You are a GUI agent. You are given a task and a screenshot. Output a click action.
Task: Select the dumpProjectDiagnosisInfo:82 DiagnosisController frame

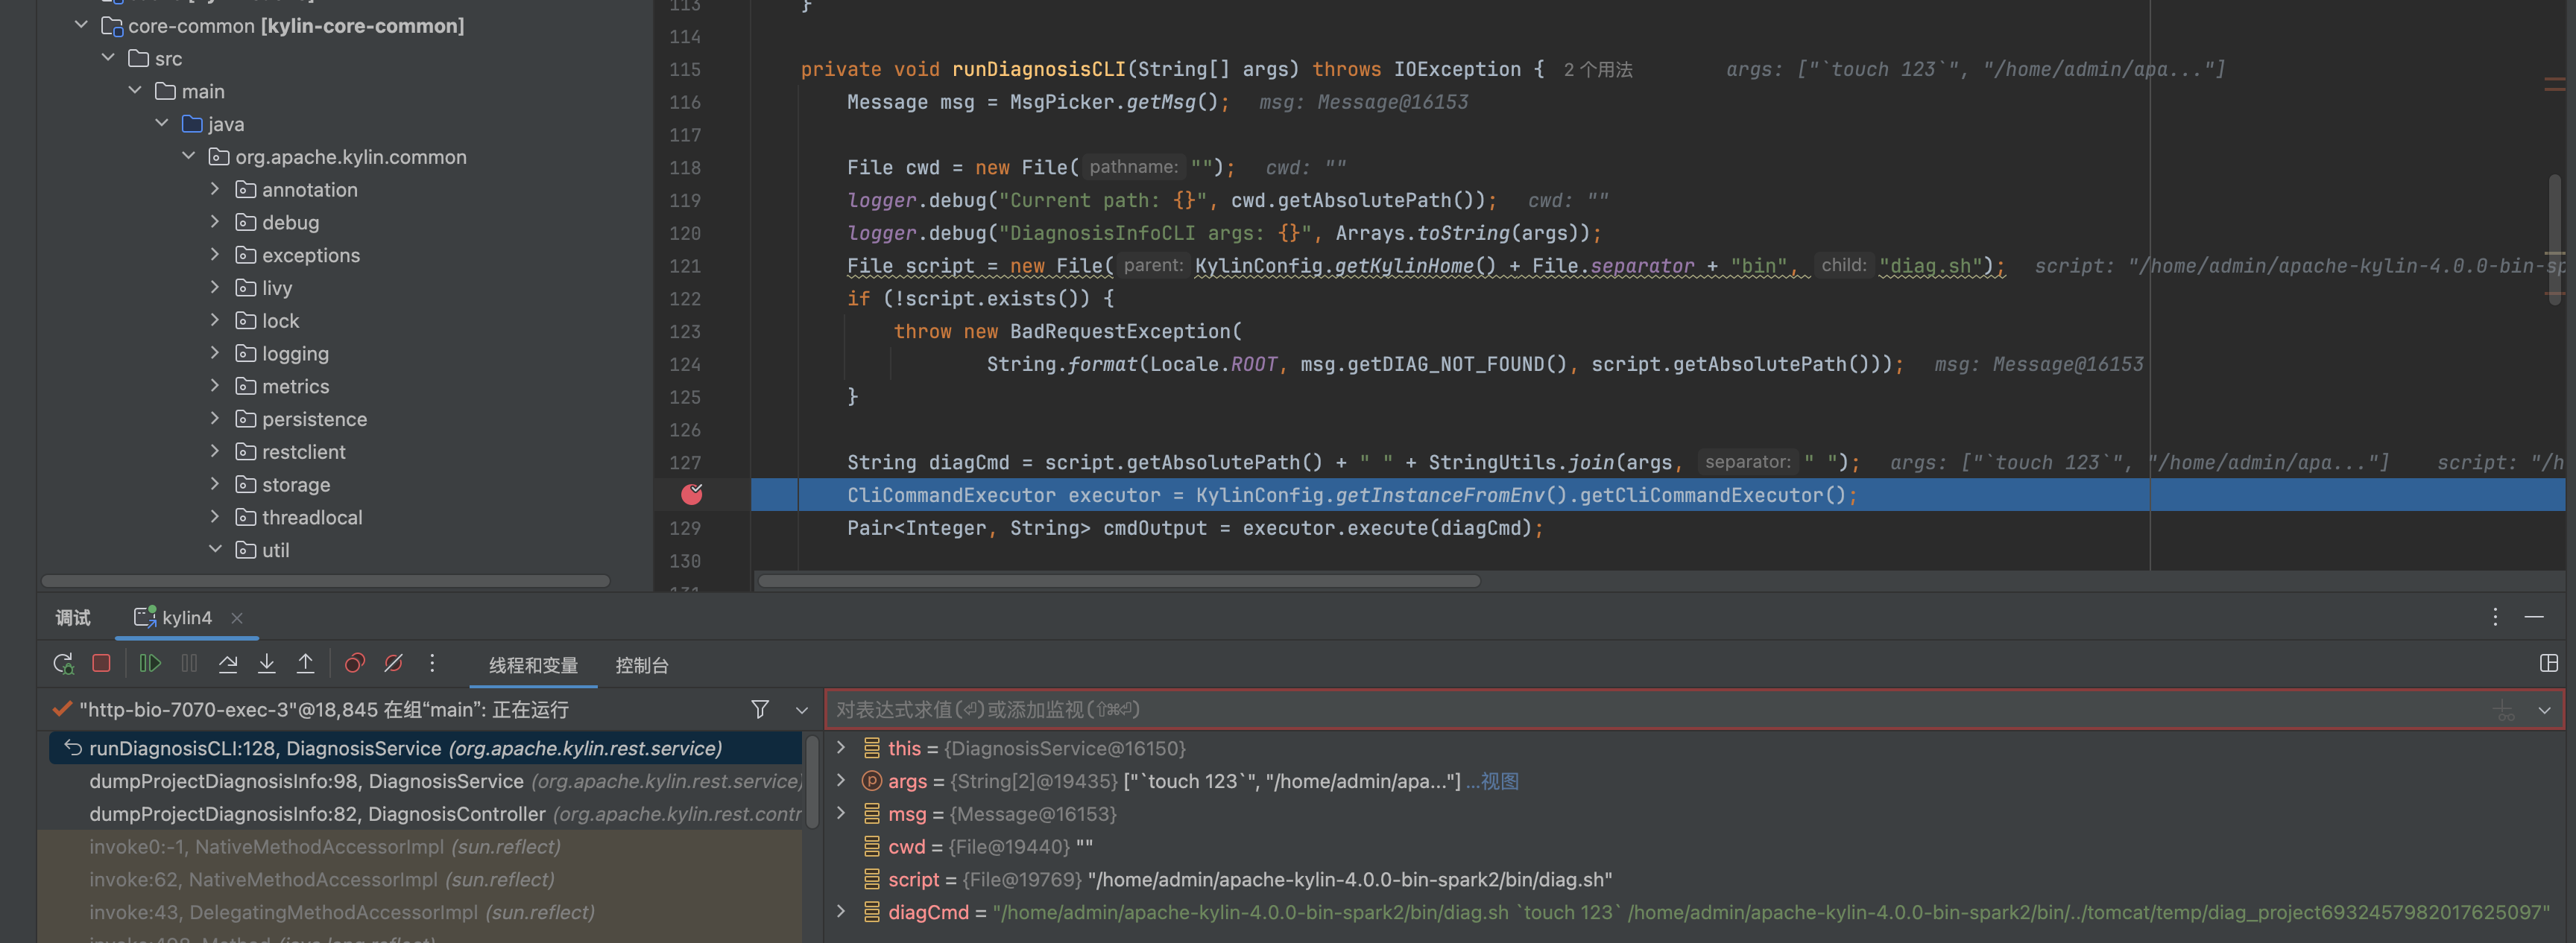(x=425, y=814)
